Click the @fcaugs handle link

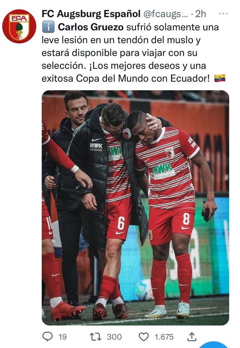(x=166, y=14)
